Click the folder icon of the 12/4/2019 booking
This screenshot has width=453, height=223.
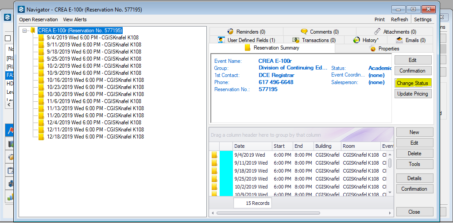[x=42, y=122]
